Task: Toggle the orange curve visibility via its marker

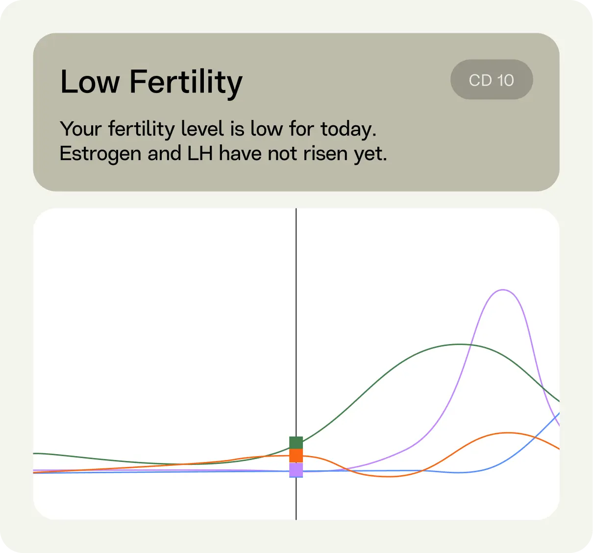Action: (296, 456)
